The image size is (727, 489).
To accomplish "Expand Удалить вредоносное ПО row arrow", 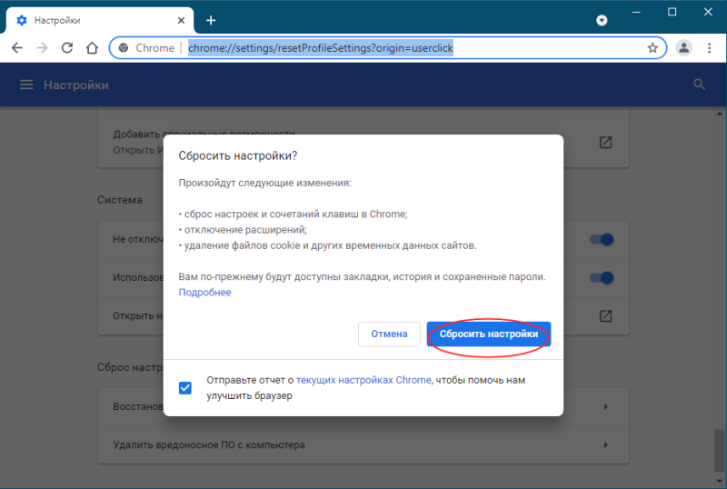I will pyautogui.click(x=605, y=445).
